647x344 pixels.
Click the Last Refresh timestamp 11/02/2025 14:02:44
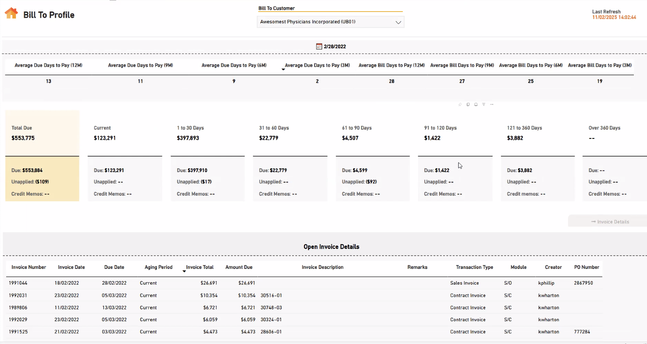pyautogui.click(x=614, y=17)
